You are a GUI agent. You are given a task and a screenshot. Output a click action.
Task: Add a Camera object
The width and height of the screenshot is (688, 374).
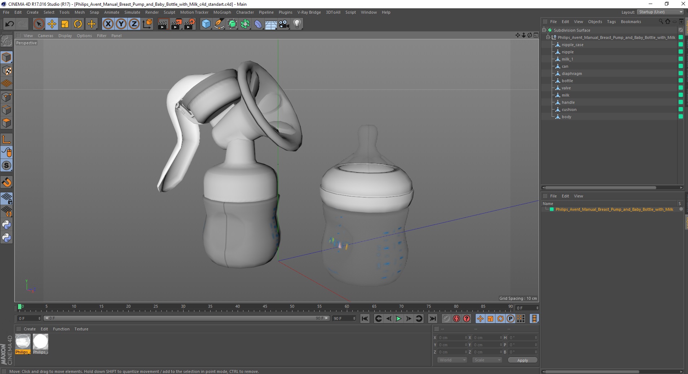click(x=284, y=24)
